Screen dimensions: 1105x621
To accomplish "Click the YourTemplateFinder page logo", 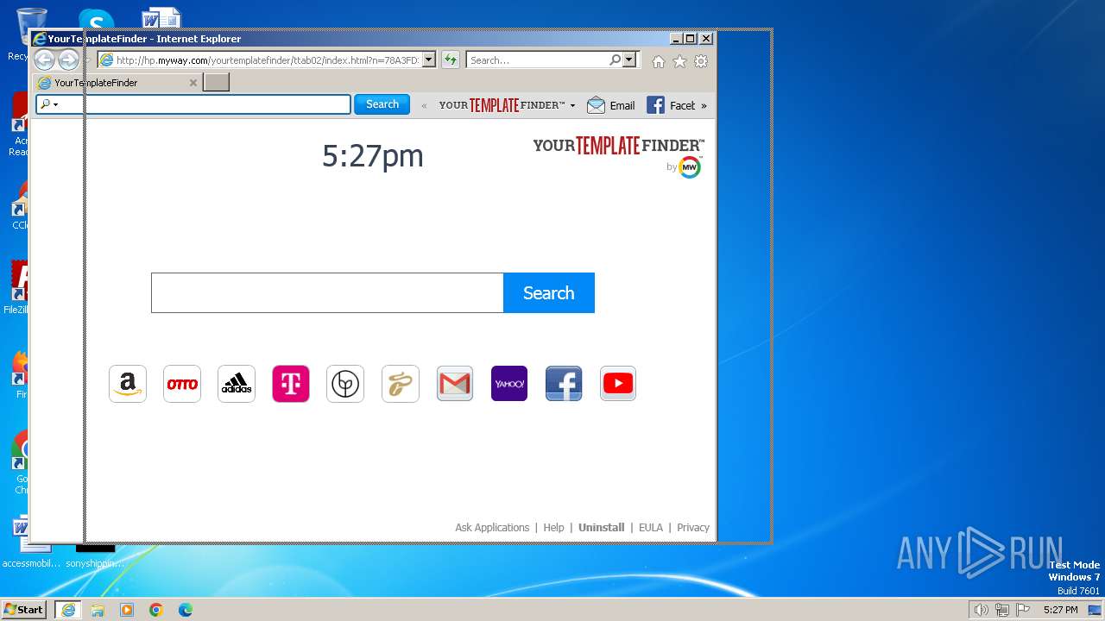I will [618, 146].
